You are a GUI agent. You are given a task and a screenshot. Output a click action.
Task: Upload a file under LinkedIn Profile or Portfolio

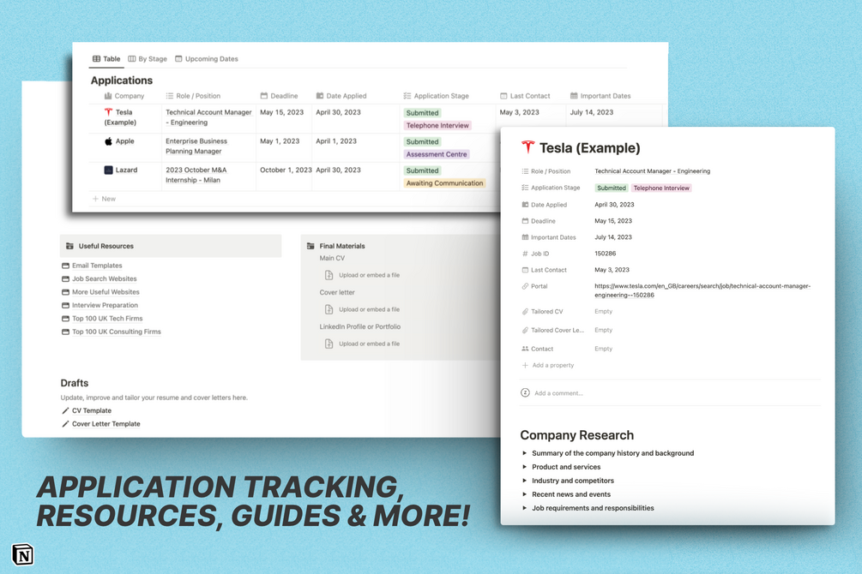pos(362,344)
